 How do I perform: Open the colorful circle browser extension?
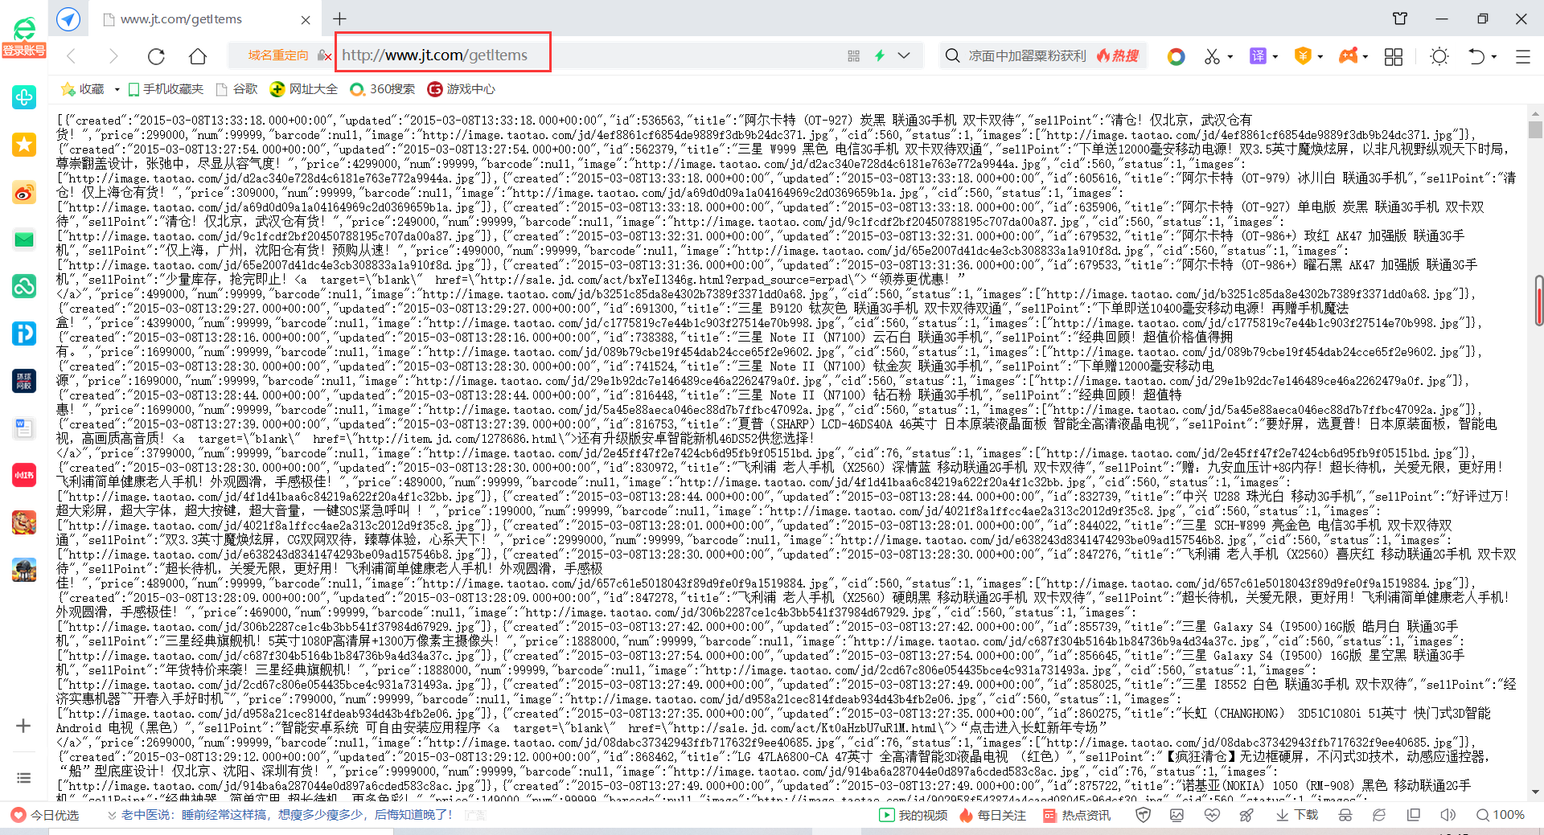pyautogui.click(x=1176, y=56)
